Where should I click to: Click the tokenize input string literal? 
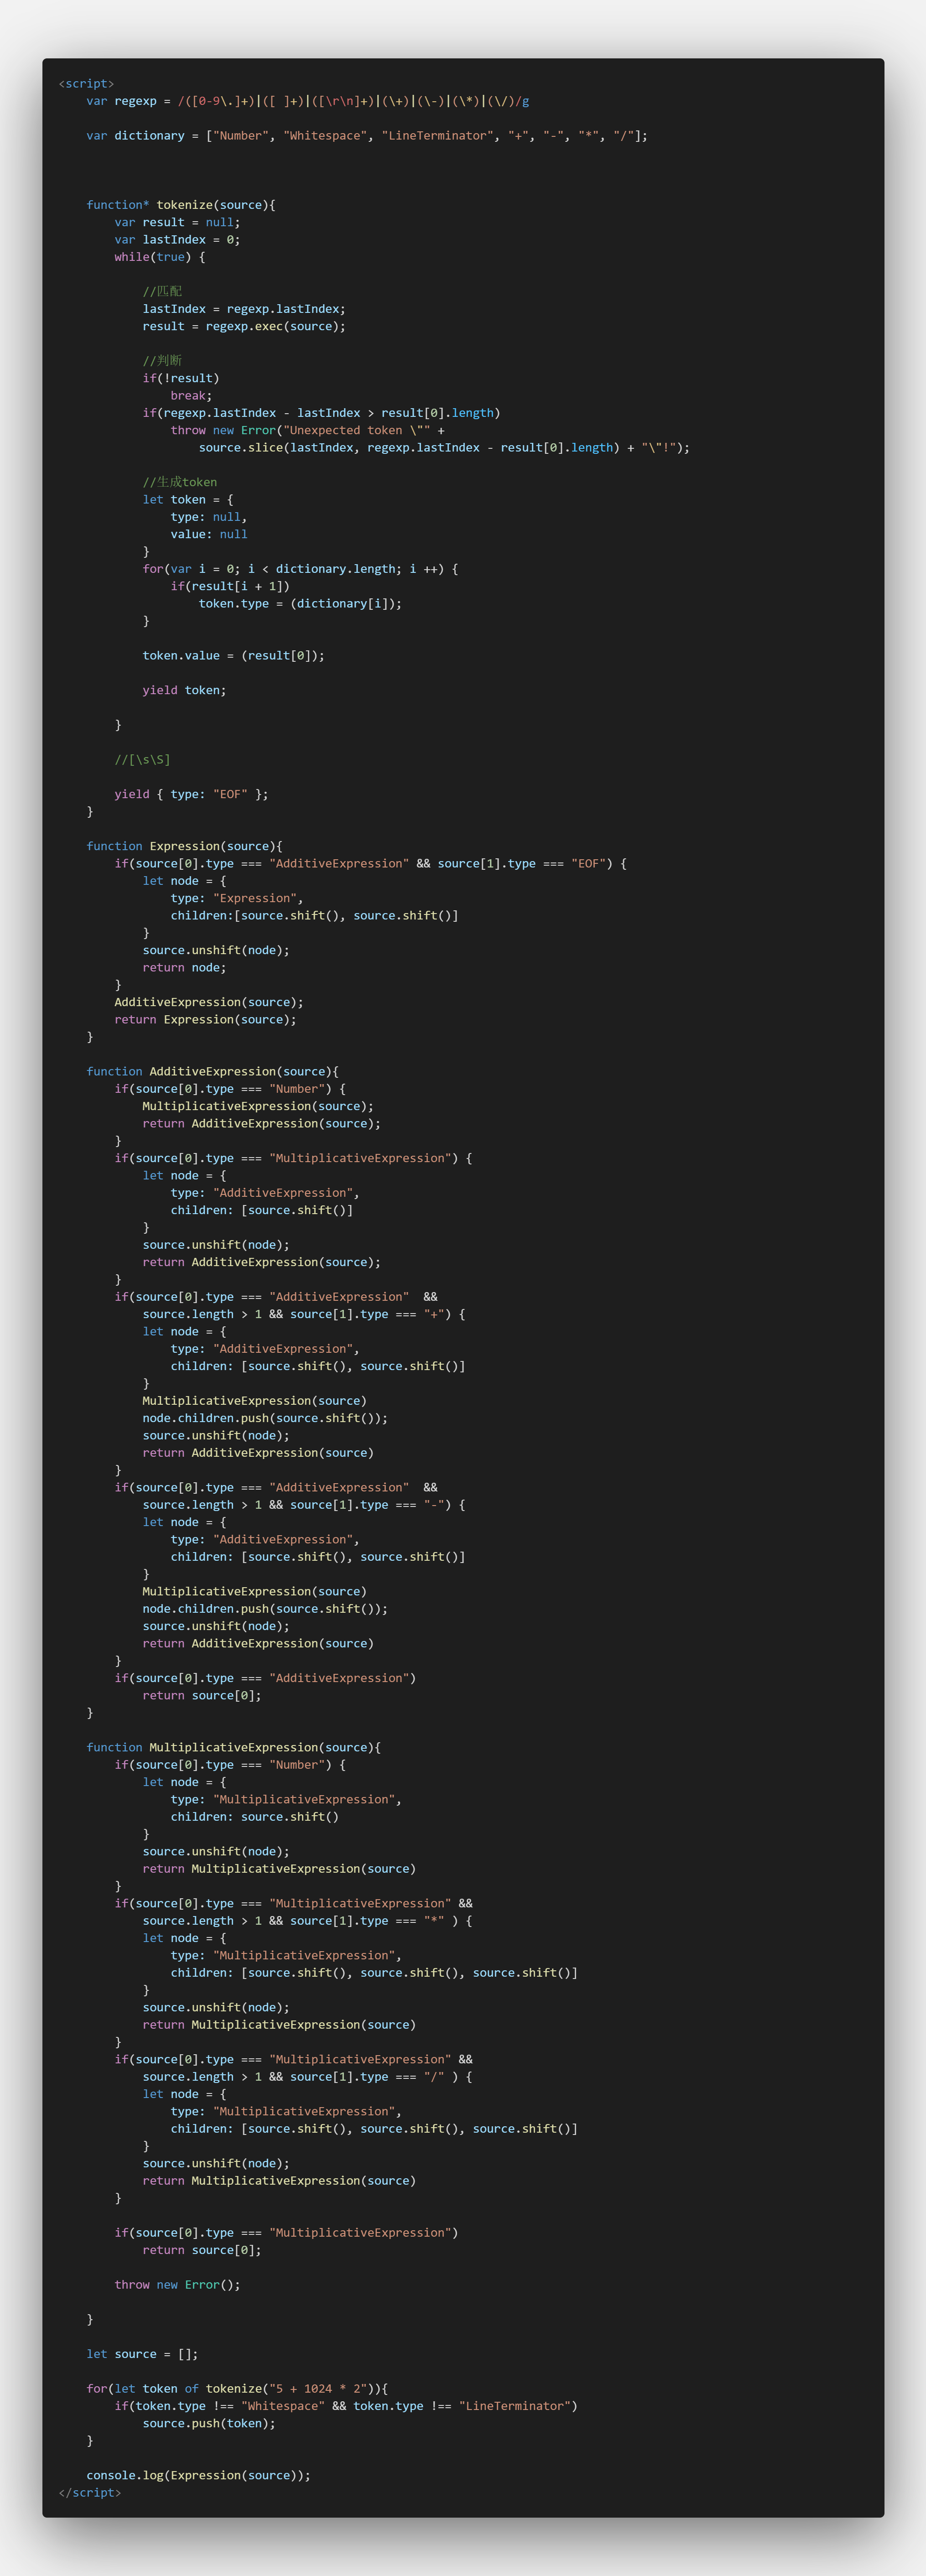tap(317, 2389)
